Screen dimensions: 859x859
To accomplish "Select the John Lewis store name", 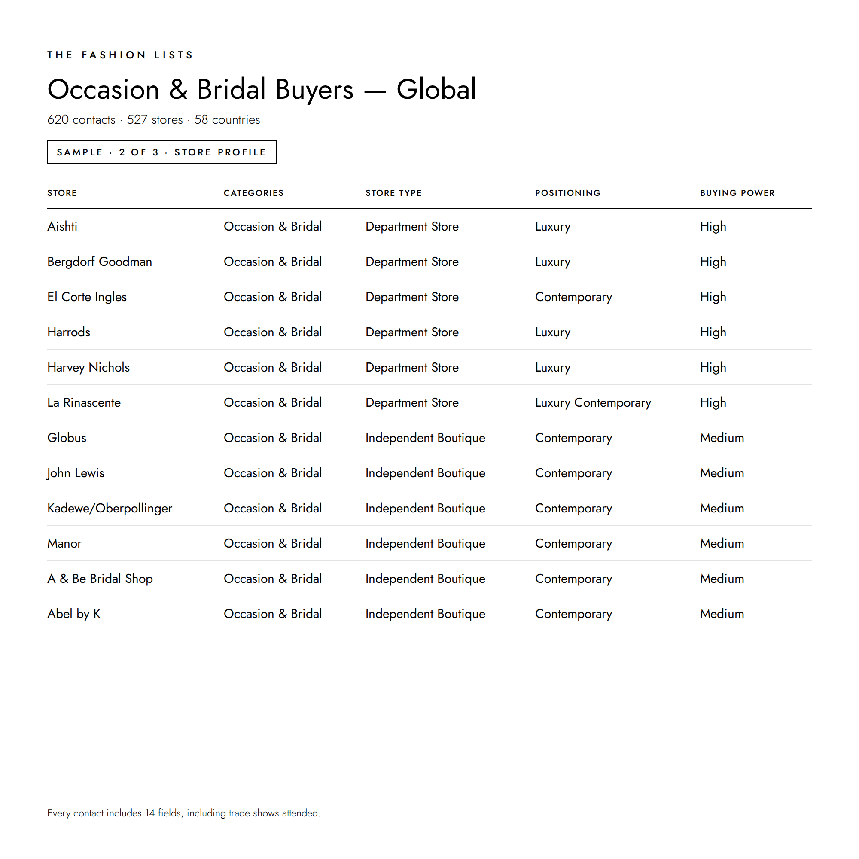I will click(x=76, y=473).
